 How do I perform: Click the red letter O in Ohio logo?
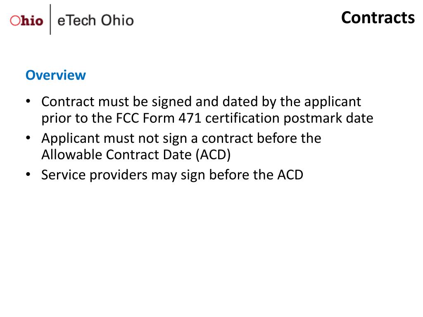[x=15, y=21]
